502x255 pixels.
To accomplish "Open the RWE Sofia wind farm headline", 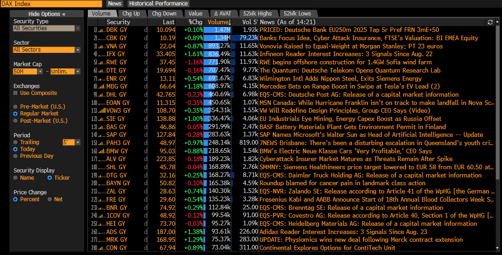I will tap(345, 62).
